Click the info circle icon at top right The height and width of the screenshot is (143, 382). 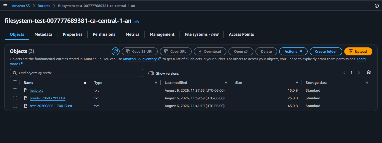pyautogui.click(x=377, y=6)
